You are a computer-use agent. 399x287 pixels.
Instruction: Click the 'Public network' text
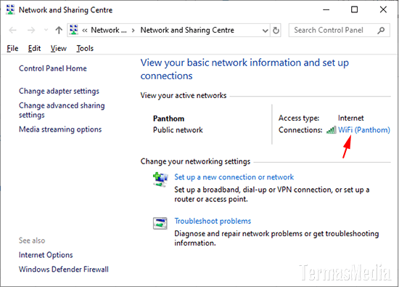(178, 130)
